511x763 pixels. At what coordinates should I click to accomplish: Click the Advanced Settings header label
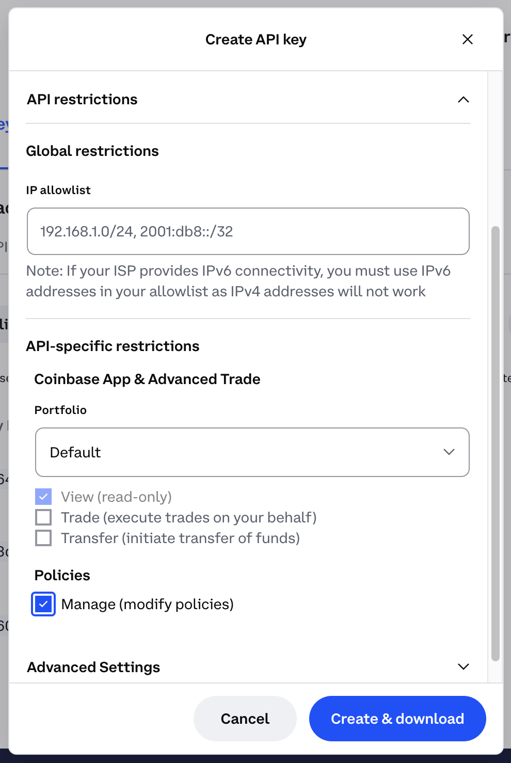coord(93,667)
